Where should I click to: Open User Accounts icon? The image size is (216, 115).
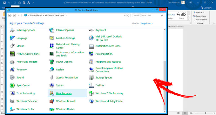click(52, 93)
